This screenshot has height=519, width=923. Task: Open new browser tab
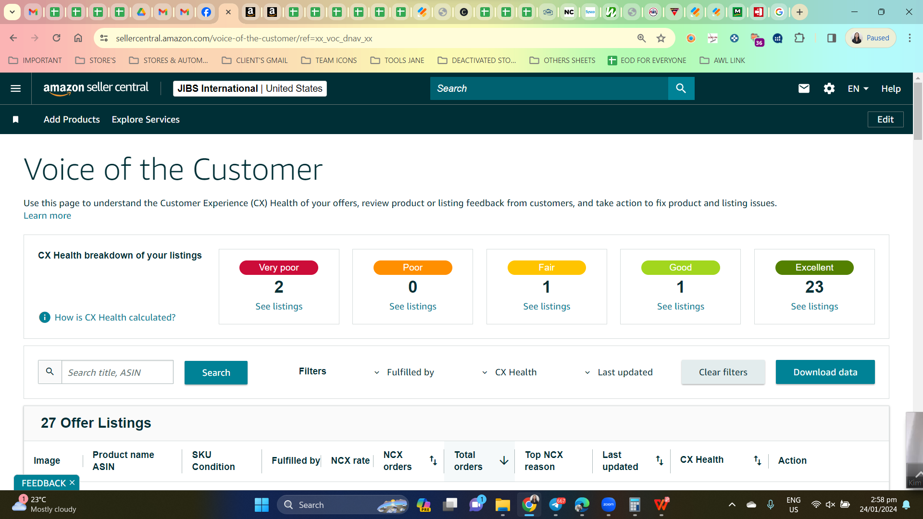pos(799,12)
